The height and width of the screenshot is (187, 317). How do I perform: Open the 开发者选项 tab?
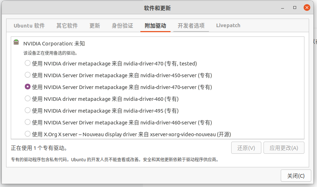[x=191, y=25]
